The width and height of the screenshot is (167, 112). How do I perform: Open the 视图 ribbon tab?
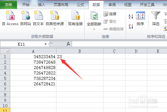pos(128,5)
